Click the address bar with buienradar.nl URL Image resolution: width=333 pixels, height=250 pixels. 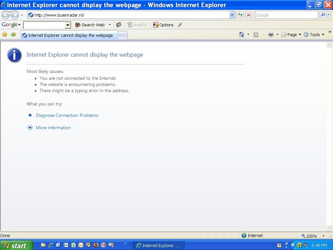[128, 15]
